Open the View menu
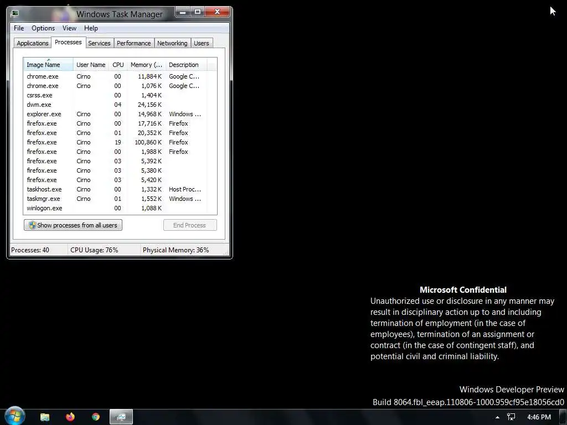 [69, 28]
